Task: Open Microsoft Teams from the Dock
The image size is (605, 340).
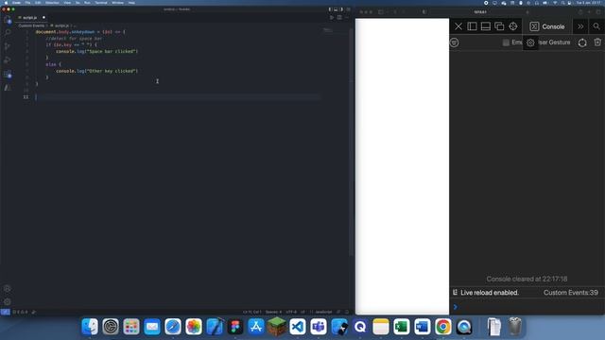Action: tap(319, 327)
